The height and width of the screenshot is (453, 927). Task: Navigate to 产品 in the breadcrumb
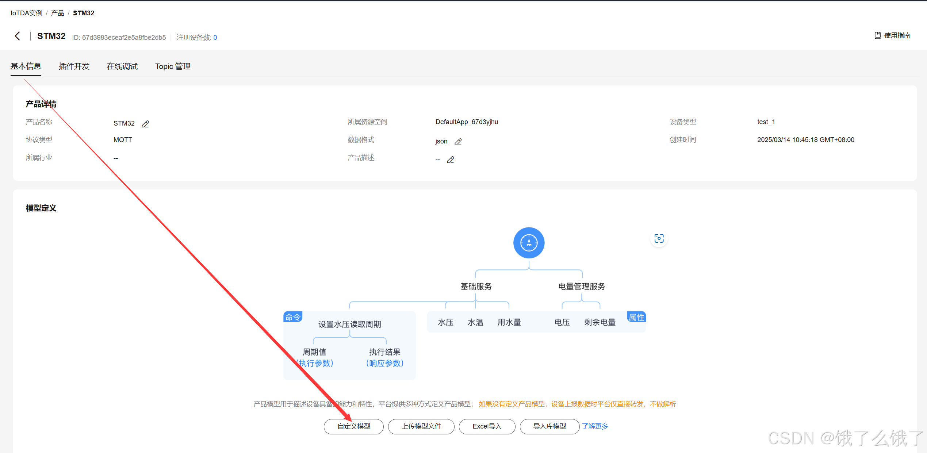[57, 13]
